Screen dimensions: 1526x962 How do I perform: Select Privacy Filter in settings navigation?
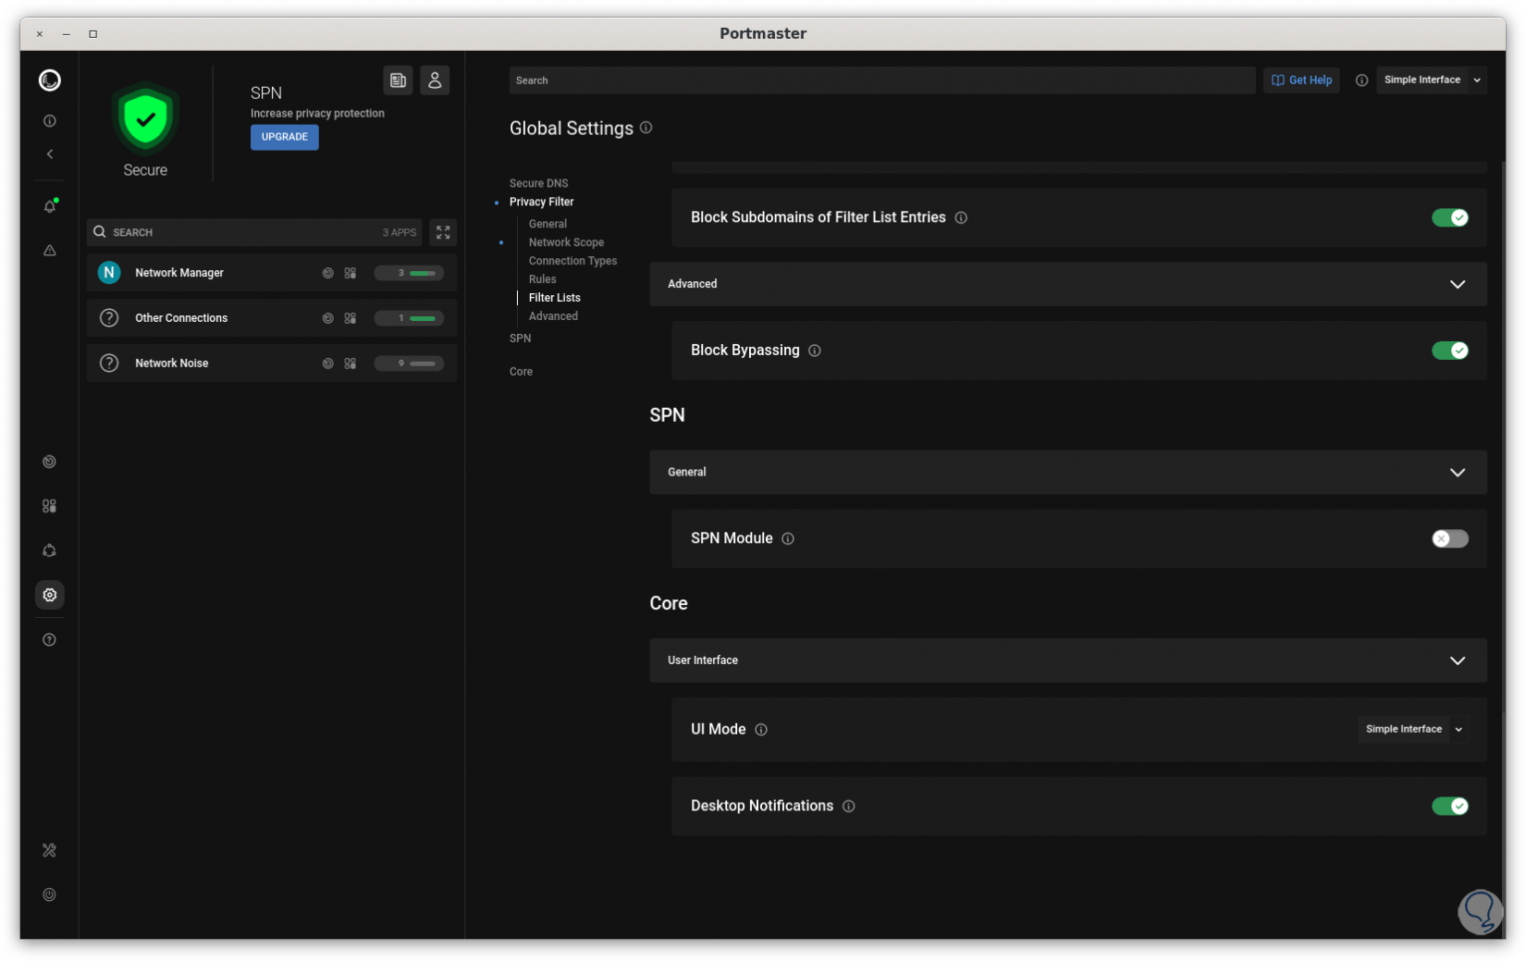coord(542,202)
